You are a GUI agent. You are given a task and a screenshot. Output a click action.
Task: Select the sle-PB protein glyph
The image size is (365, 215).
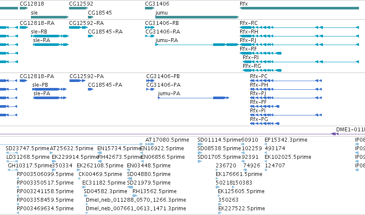49,89
